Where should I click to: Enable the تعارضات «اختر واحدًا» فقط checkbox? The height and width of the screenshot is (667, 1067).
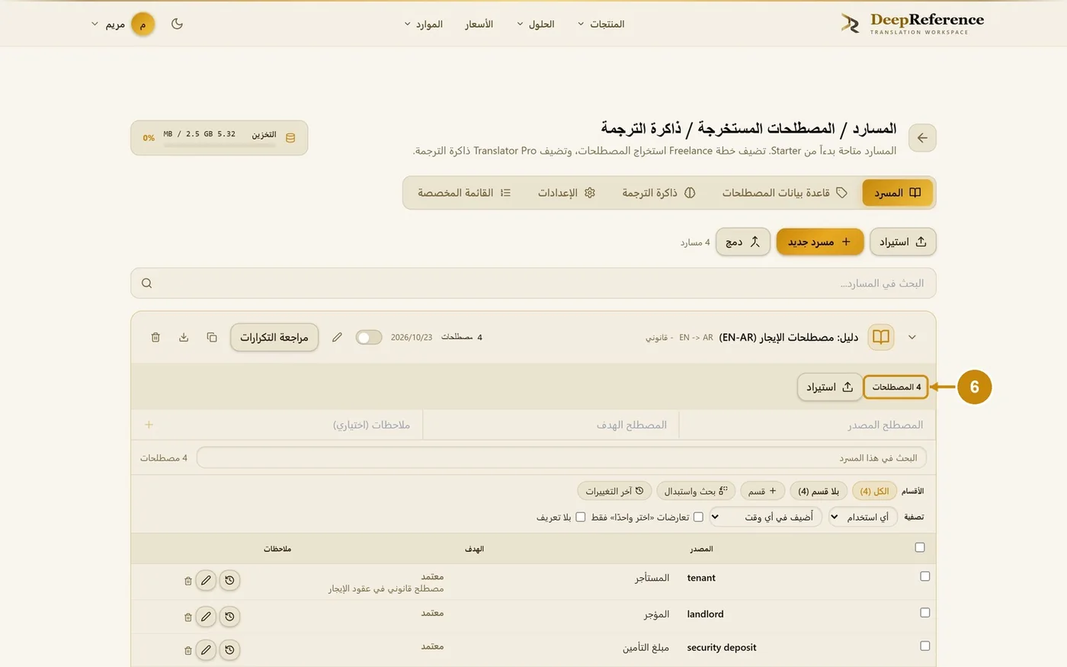point(698,517)
